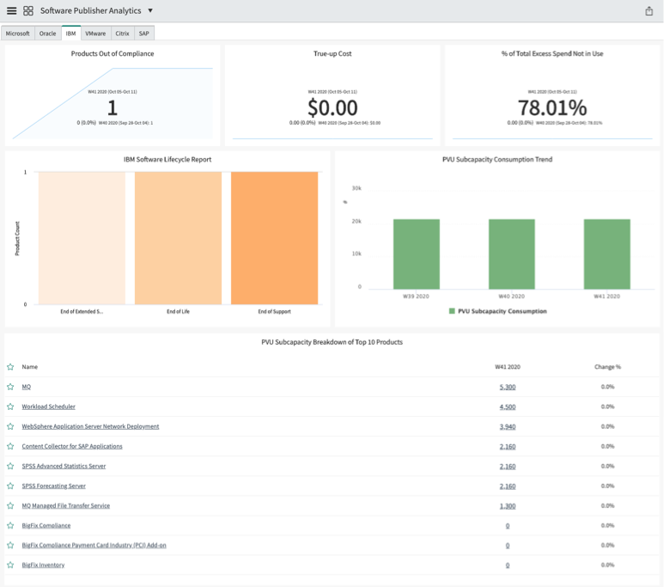Toggle PVU Subcapacity Consumption legend swatch
Viewport: 664px width, 587px height.
pyautogui.click(x=452, y=311)
